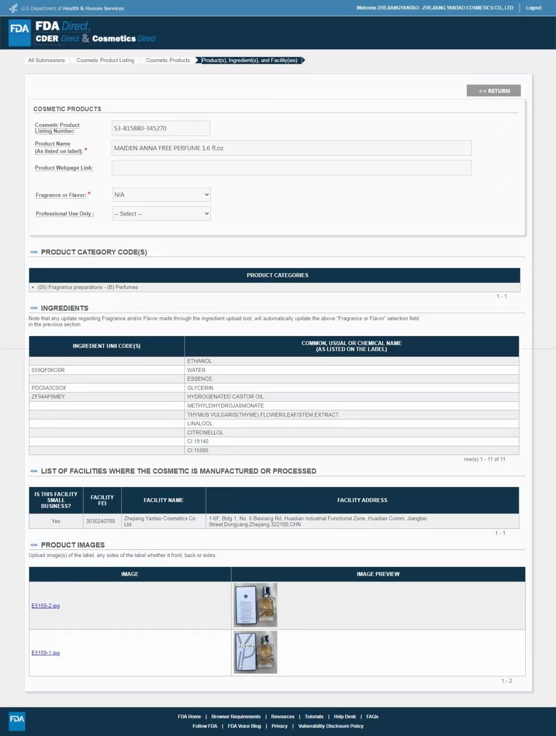Go to All Submissions breadcrumb

click(46, 60)
